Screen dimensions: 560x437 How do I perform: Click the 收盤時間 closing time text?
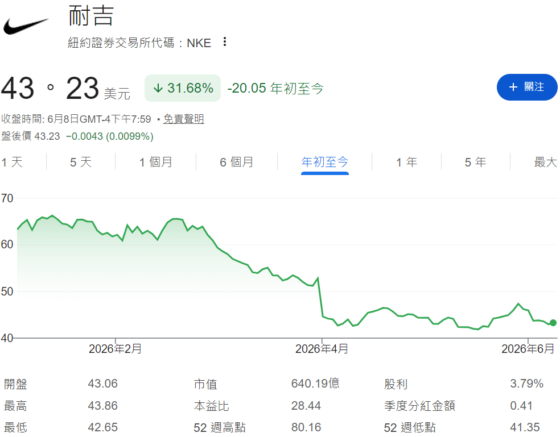76,119
